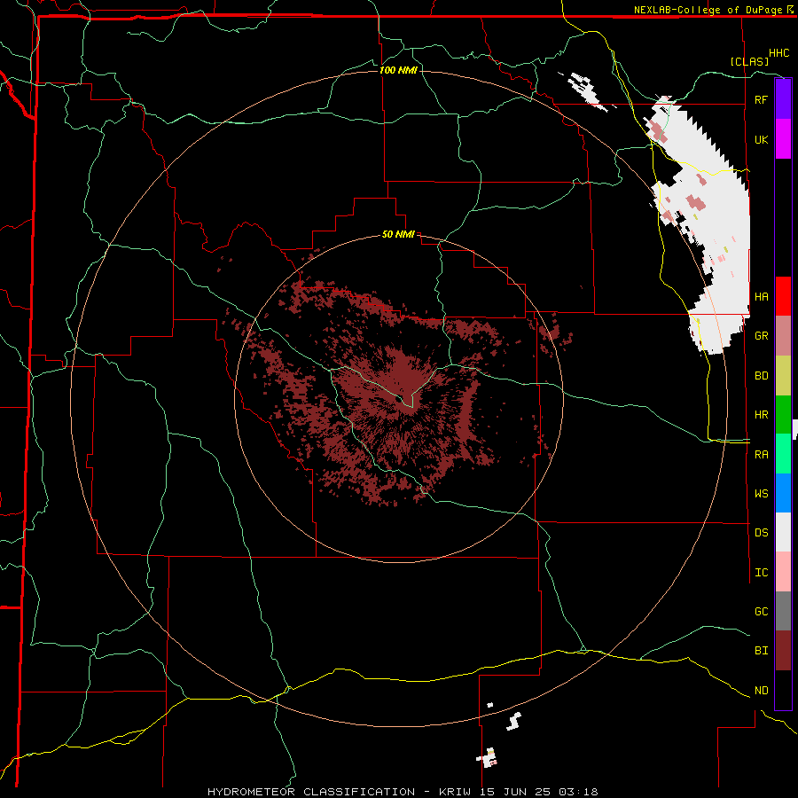798x798 pixels.
Task: Click the '100 NMI' range ring label
Action: tap(398, 70)
